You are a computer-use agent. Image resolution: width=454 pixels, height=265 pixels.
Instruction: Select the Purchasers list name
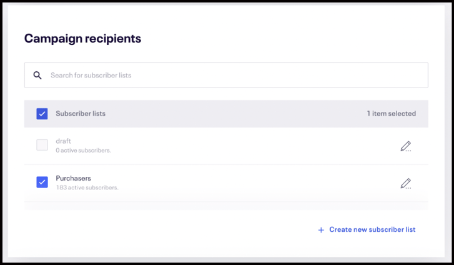coord(73,178)
